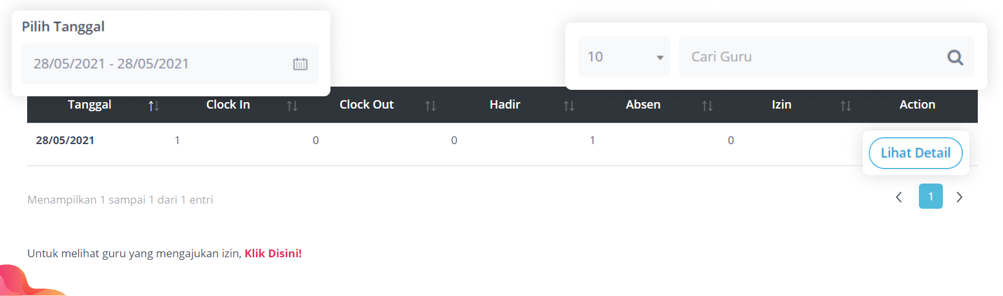Sort by Clock Out column arrows
Image resolution: width=1003 pixels, height=296 pixels.
tap(431, 105)
